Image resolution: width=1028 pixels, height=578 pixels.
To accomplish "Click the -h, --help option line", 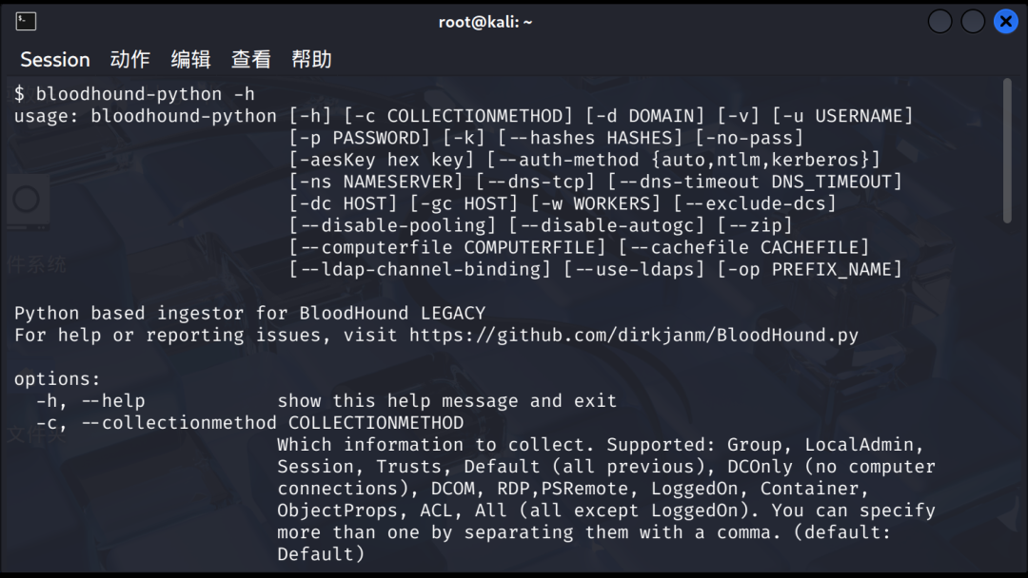I will [x=90, y=400].
